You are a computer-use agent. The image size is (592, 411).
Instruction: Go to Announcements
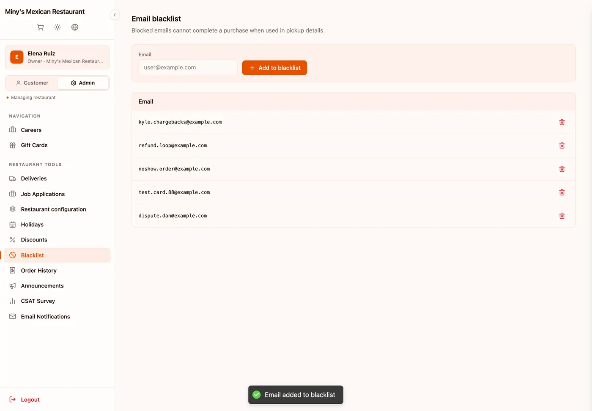[57, 286]
